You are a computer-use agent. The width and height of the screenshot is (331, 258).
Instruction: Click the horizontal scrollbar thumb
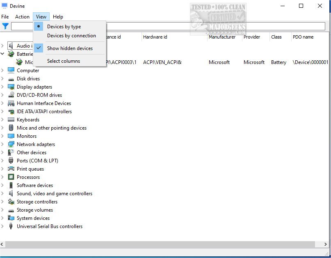coord(160,244)
